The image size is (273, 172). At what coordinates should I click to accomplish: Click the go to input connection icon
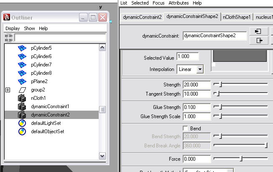[258, 31]
